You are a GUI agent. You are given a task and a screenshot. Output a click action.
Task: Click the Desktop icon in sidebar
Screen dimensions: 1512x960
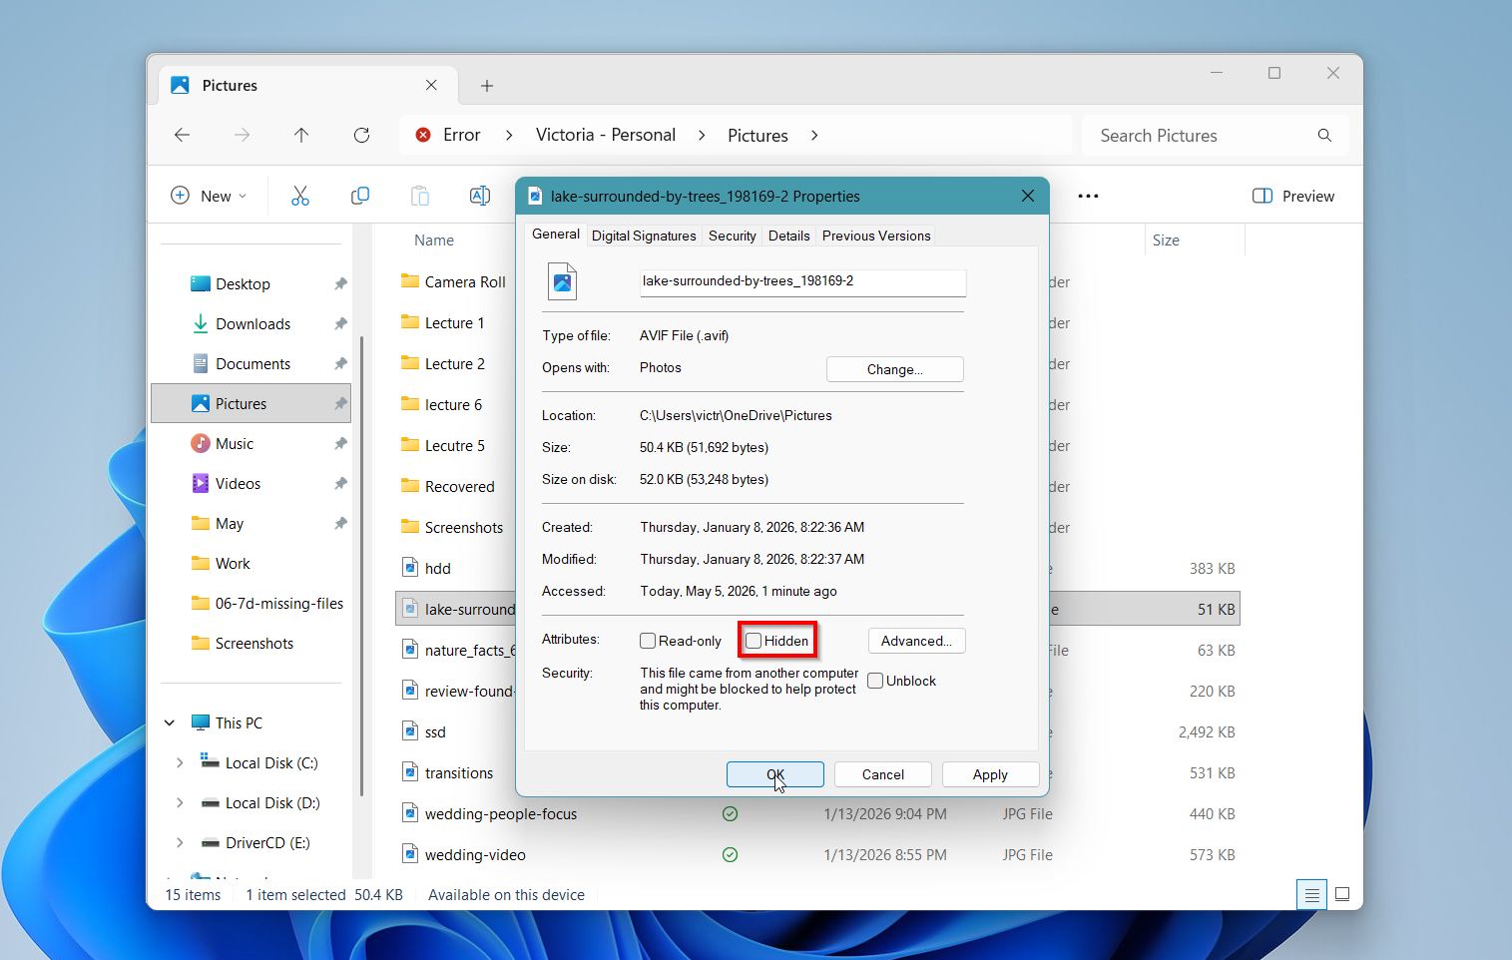click(x=201, y=283)
